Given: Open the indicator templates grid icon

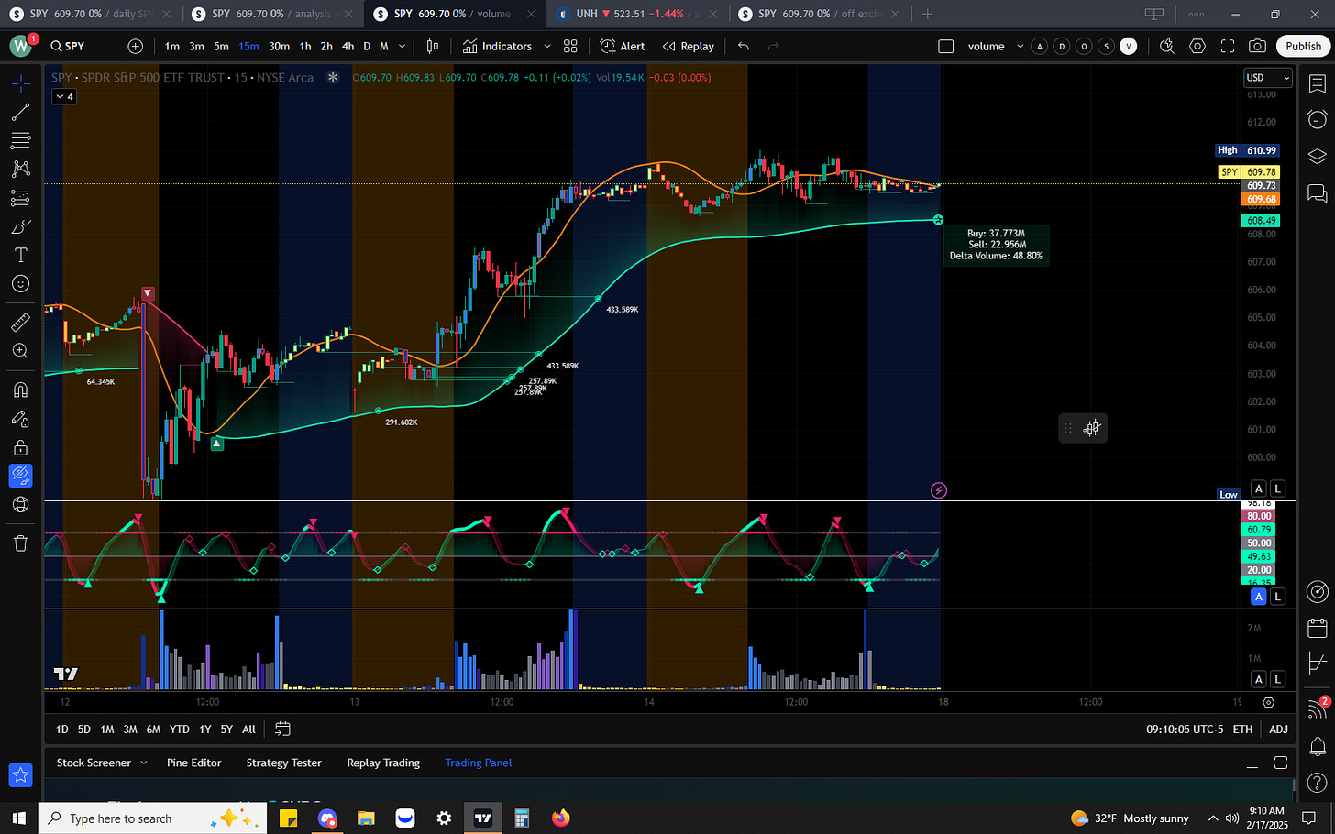Looking at the screenshot, I should (570, 46).
